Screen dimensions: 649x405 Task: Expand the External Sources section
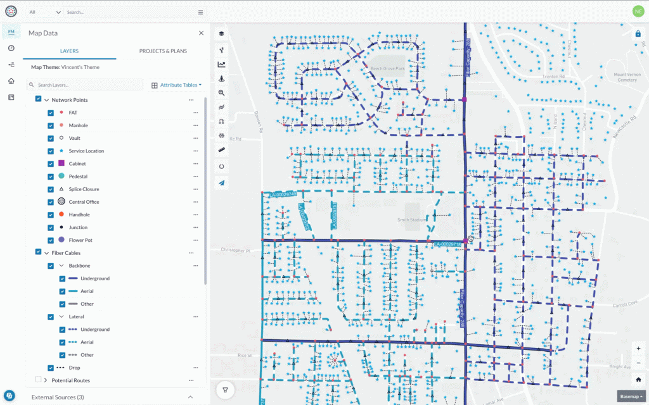190,397
